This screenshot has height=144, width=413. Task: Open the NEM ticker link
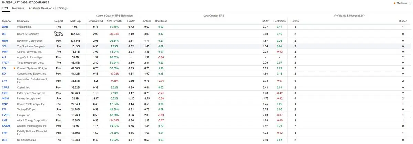[5, 41]
